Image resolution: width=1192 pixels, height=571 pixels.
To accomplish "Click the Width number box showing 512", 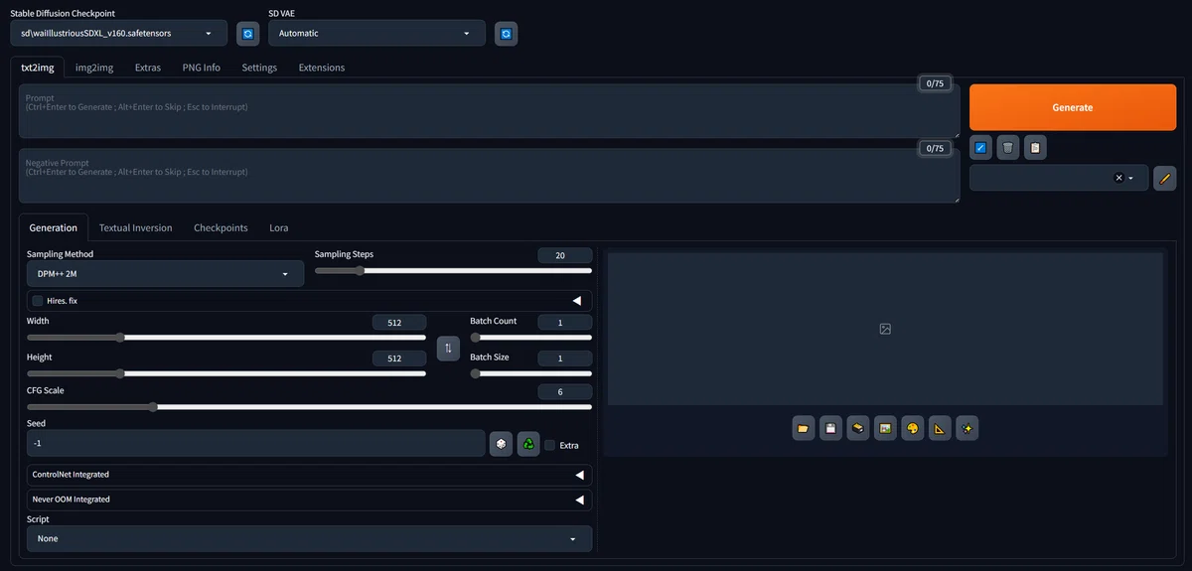I will [x=399, y=322].
